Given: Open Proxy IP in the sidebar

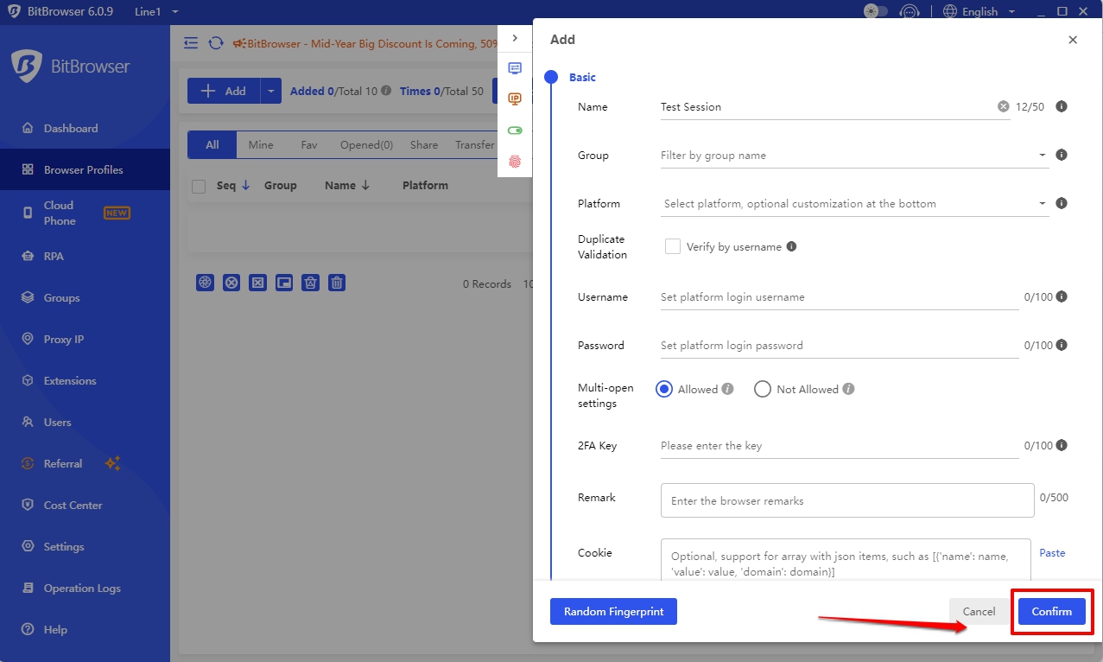Looking at the screenshot, I should (85, 339).
